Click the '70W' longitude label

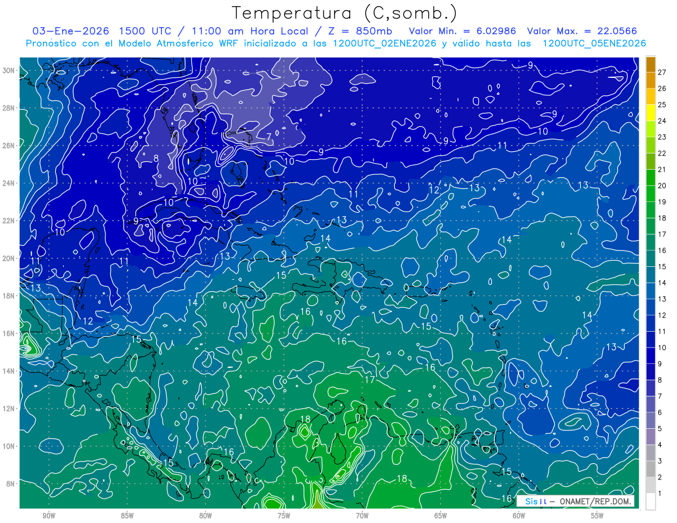pyautogui.click(x=362, y=516)
